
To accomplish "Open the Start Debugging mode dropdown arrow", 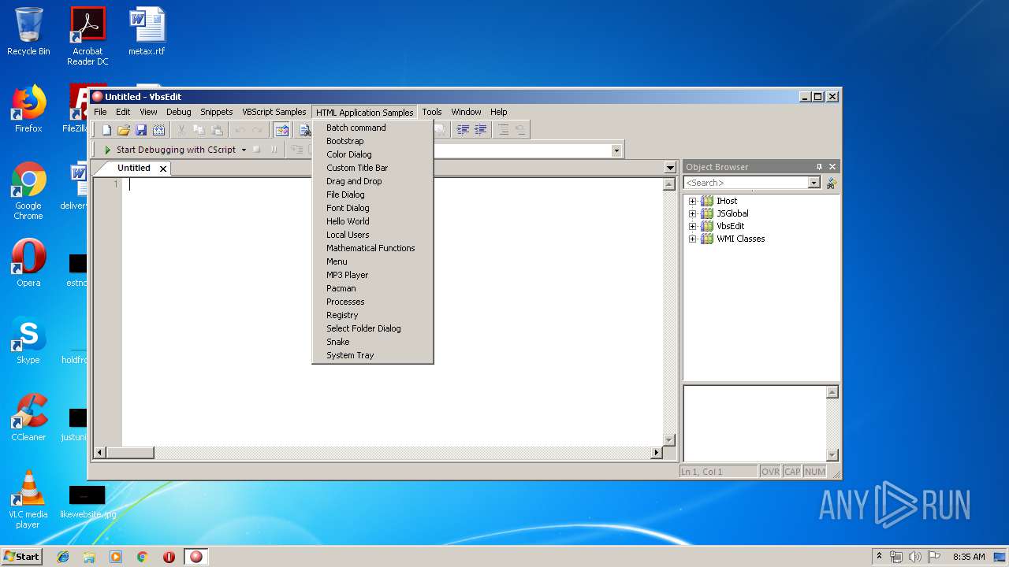I will tap(244, 150).
